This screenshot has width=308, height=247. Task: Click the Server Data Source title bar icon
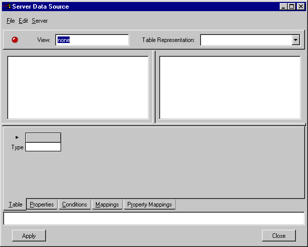[7, 7]
